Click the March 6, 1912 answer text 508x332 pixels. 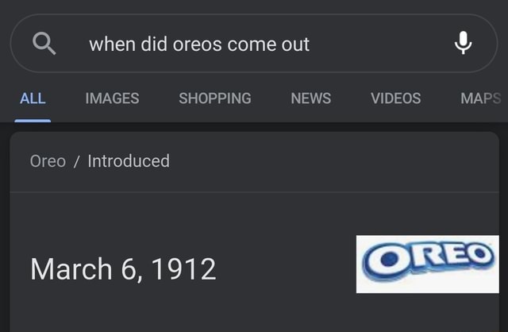123,269
